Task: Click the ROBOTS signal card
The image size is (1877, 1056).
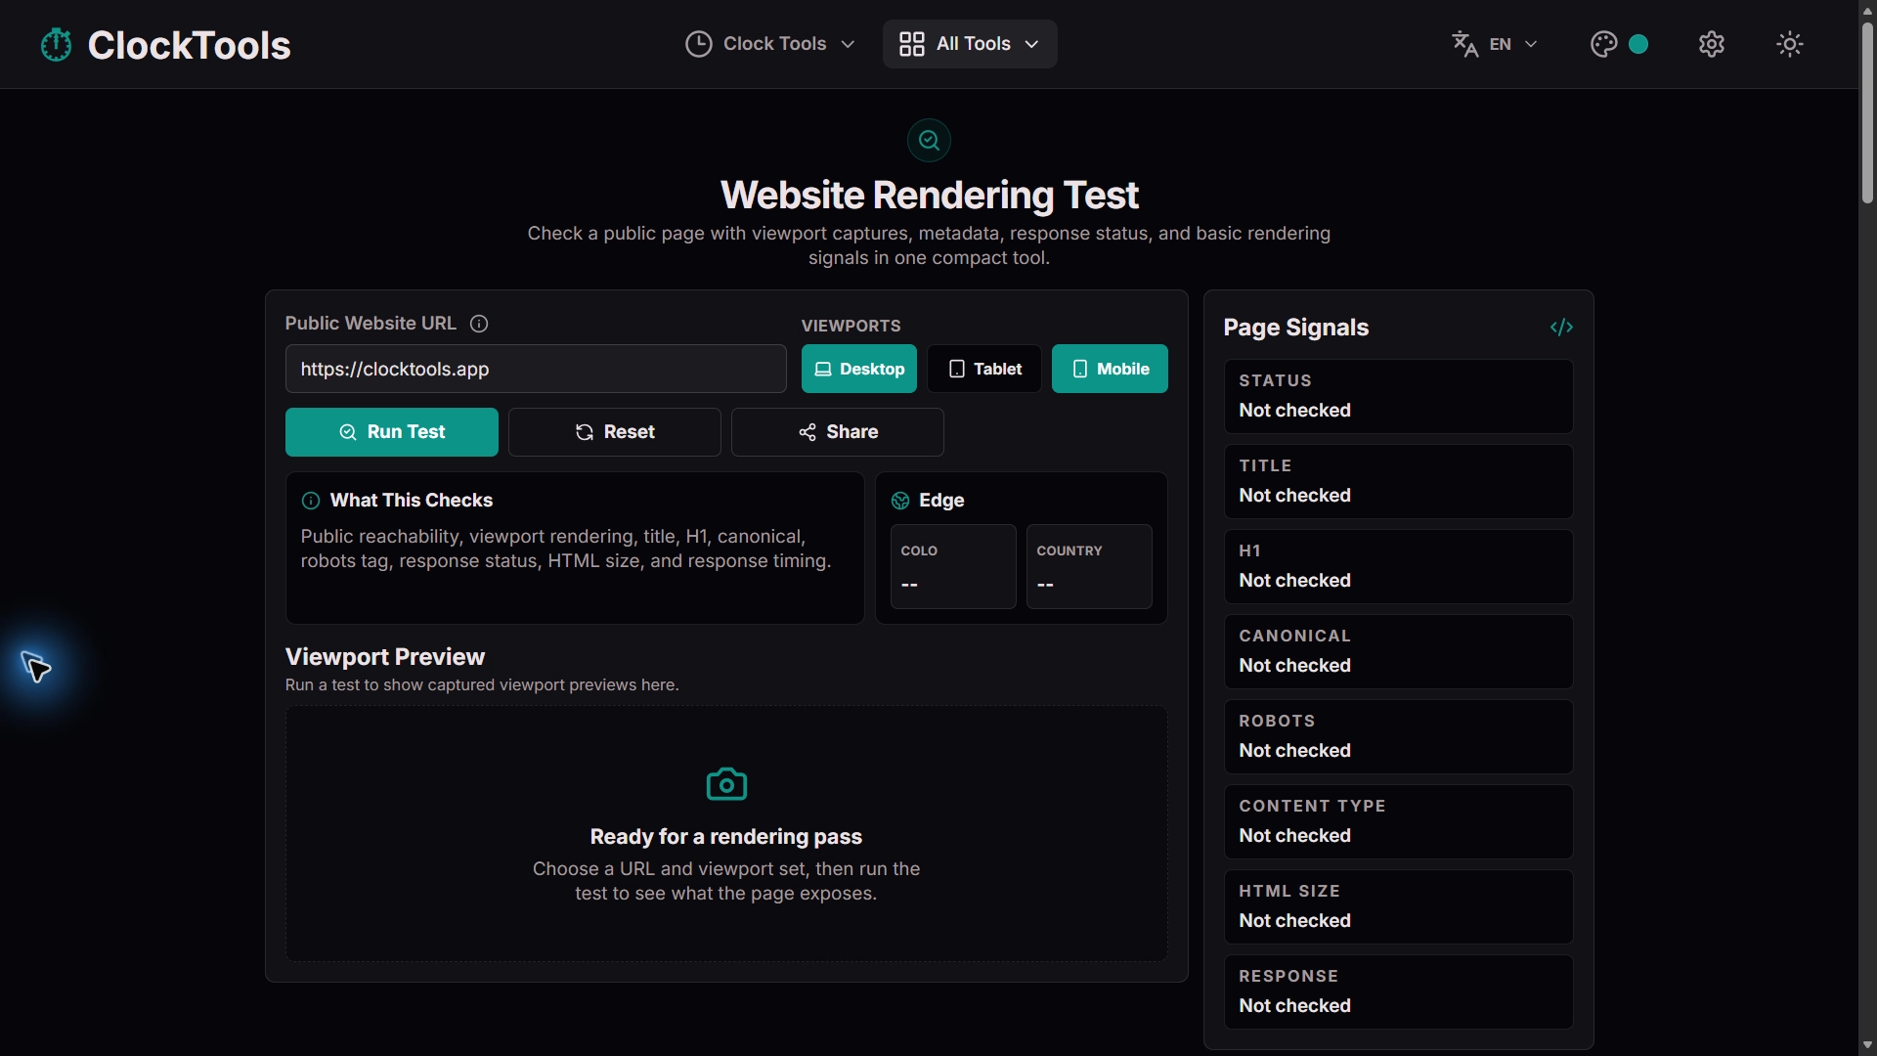Action: 1398,736
